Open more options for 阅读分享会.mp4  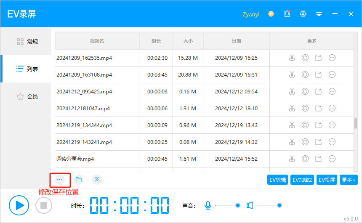(332, 159)
